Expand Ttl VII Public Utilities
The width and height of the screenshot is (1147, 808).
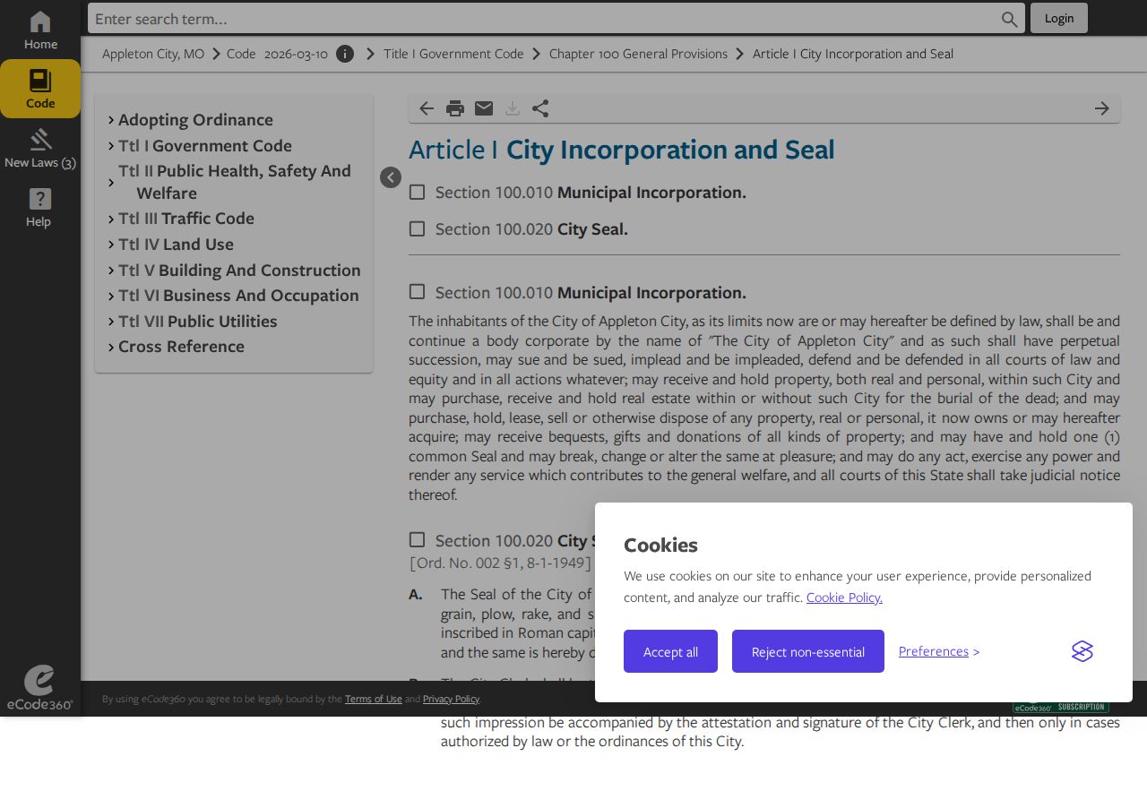(111, 322)
